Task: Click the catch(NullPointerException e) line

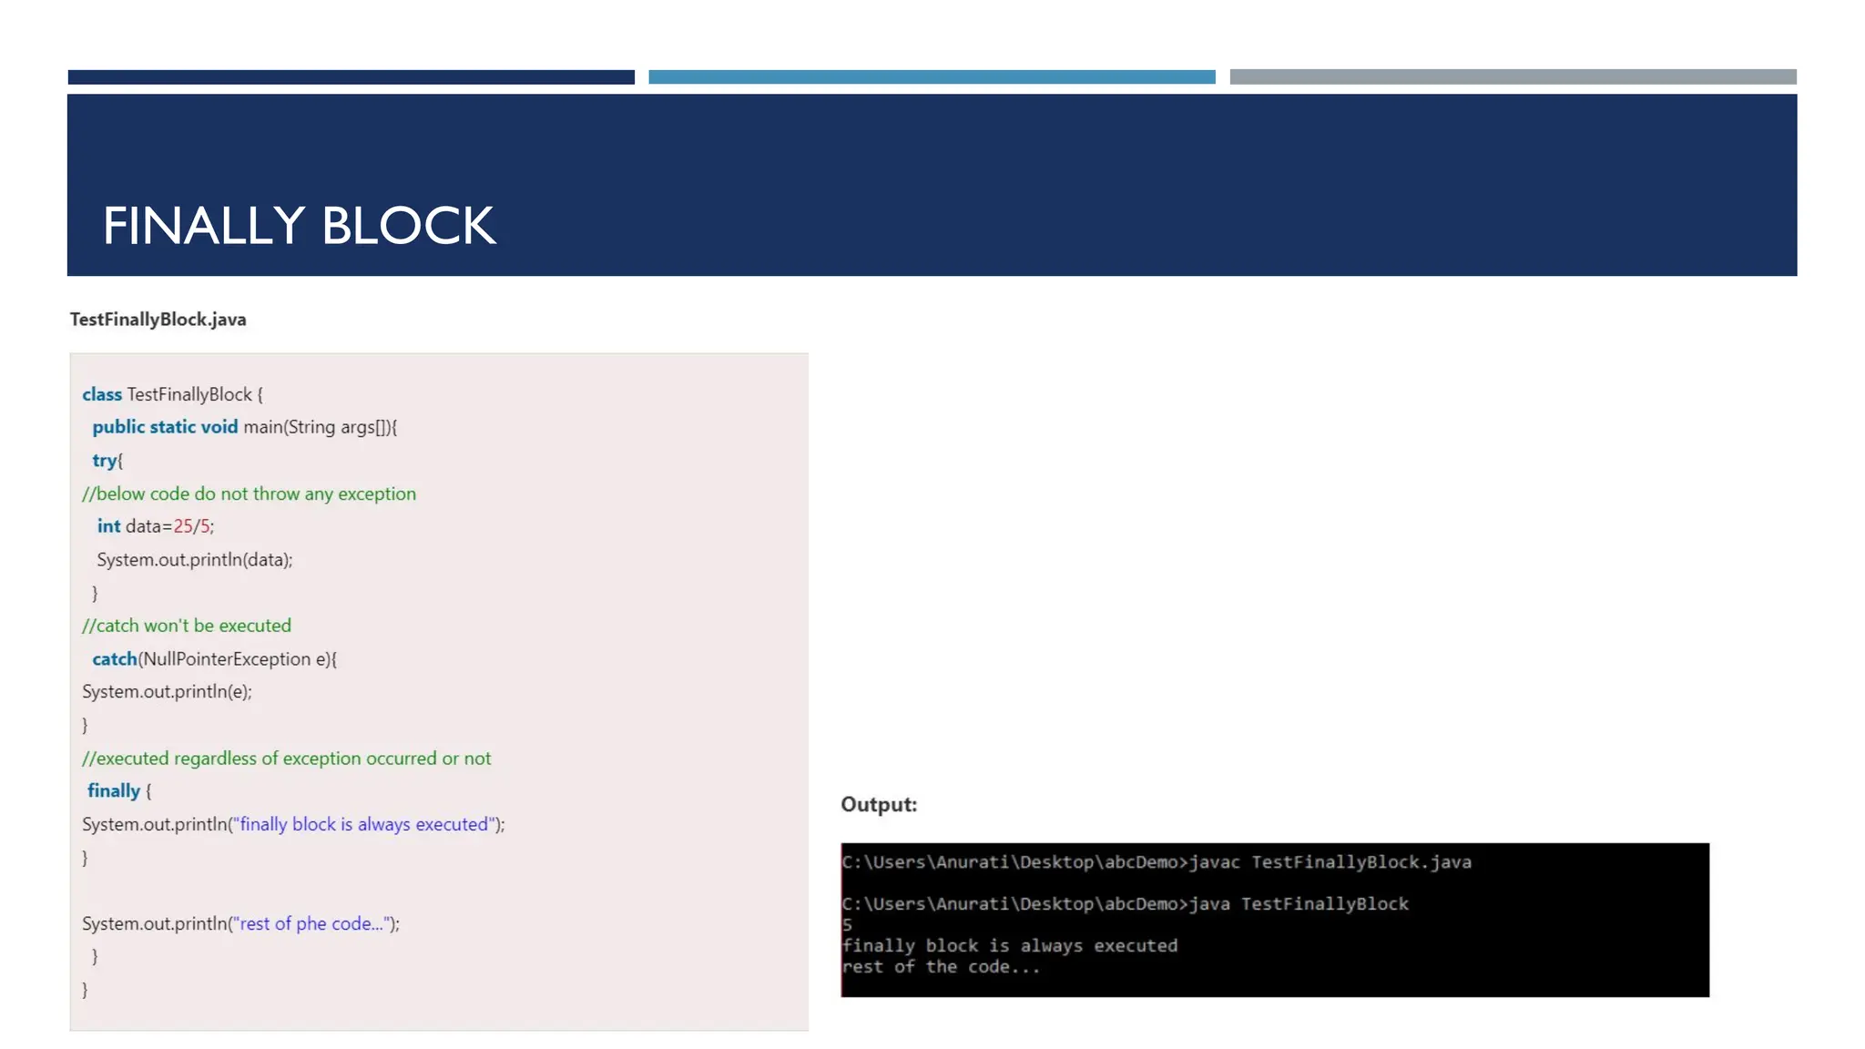Action: (214, 659)
